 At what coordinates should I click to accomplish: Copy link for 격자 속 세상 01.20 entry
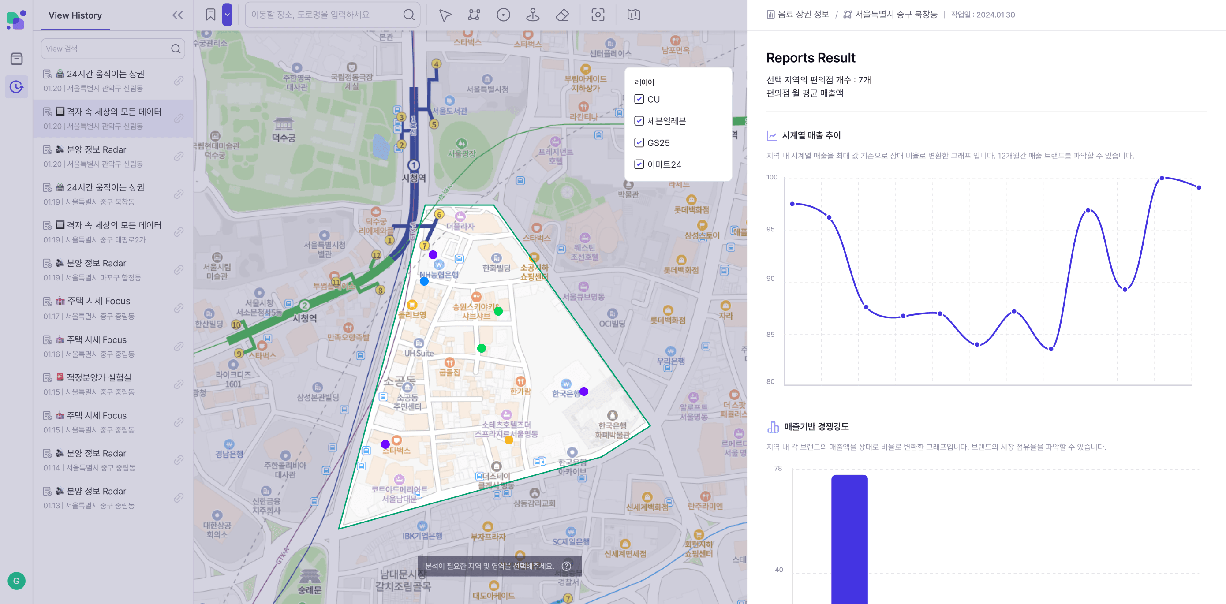click(179, 118)
